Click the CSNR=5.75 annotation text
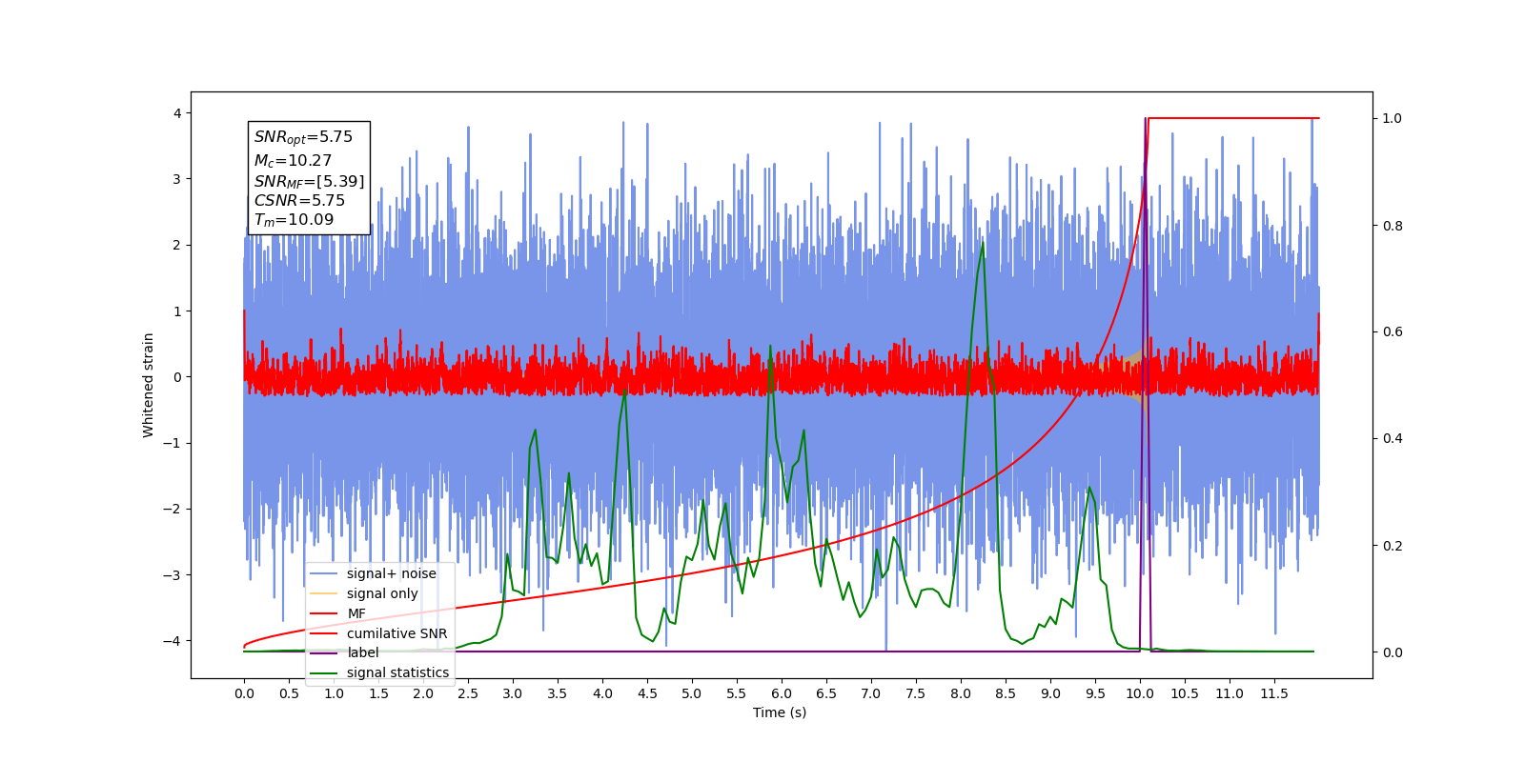This screenshot has height=762, width=1525. pos(299,201)
